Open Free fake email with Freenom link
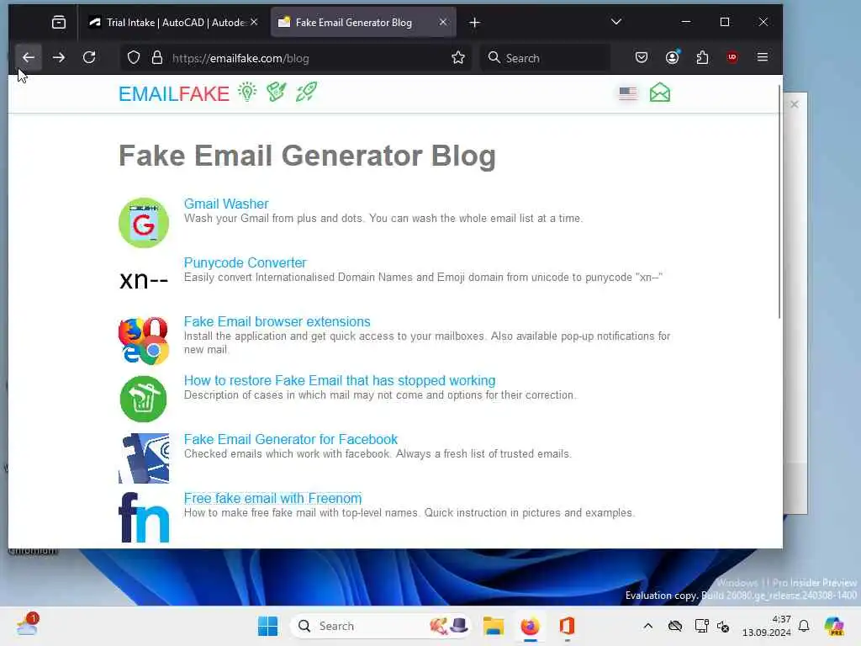Screen dimensions: 861x646 pyautogui.click(x=272, y=498)
